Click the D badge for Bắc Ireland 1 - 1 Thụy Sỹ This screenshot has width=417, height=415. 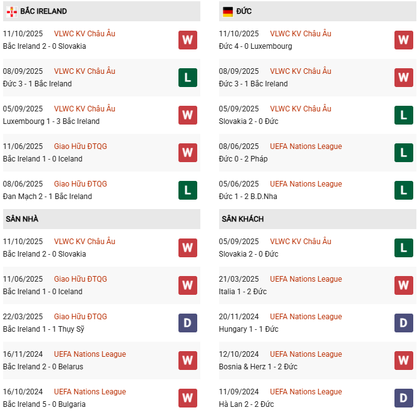[187, 323]
